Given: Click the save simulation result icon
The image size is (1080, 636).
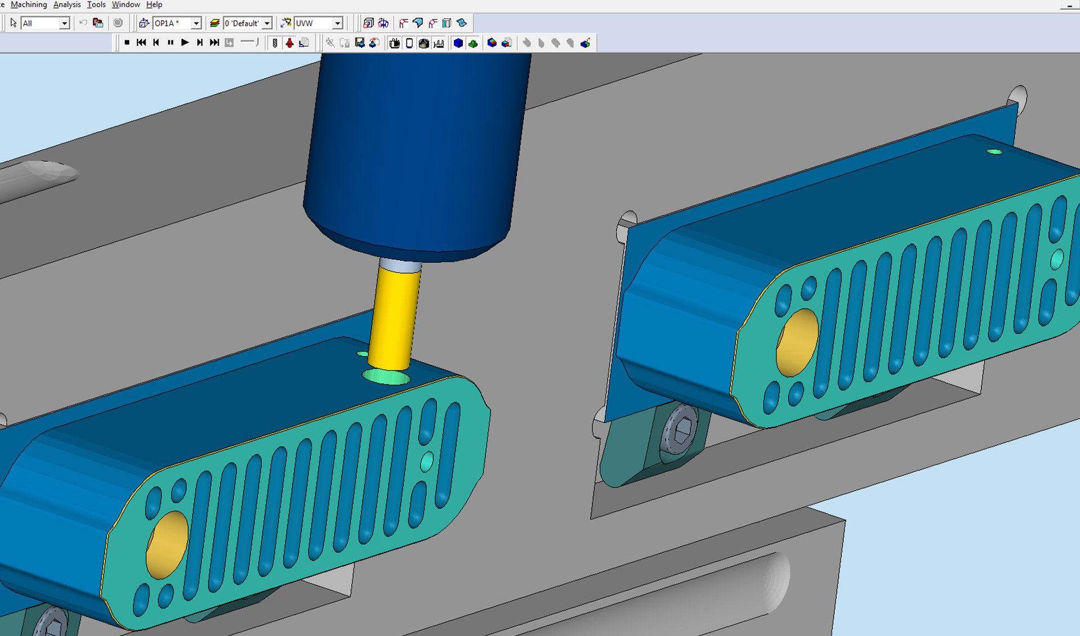Looking at the screenshot, I should pyautogui.click(x=360, y=43).
